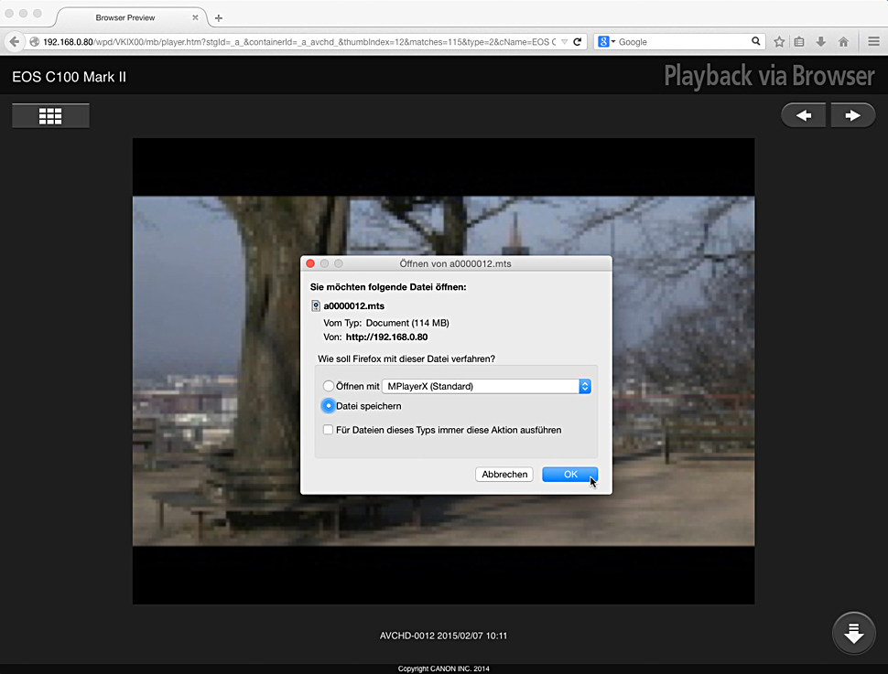Click 'Vom Typ: Document (114 MB)' text
888x674 pixels.
pyautogui.click(x=386, y=323)
